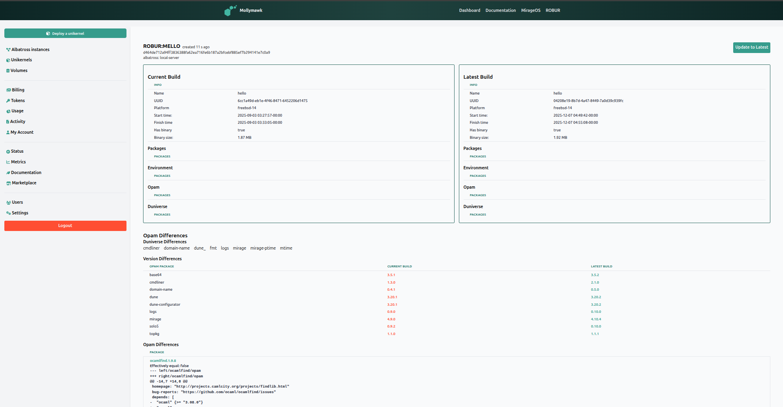Expand PACKAGES under Current Build Opam
Screen dimensions: 783x407
162,195
